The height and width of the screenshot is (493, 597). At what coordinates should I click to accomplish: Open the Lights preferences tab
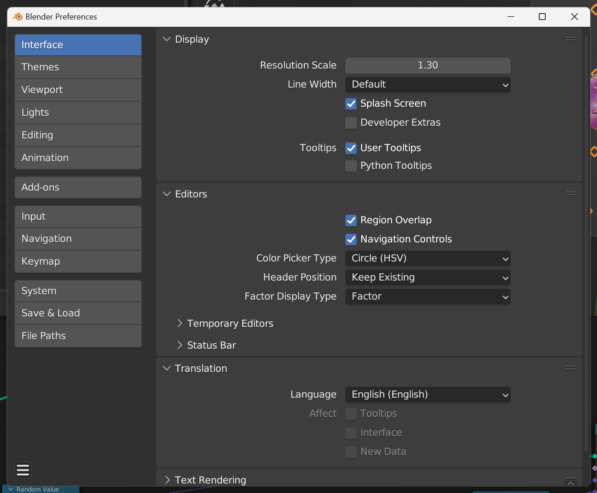click(78, 113)
